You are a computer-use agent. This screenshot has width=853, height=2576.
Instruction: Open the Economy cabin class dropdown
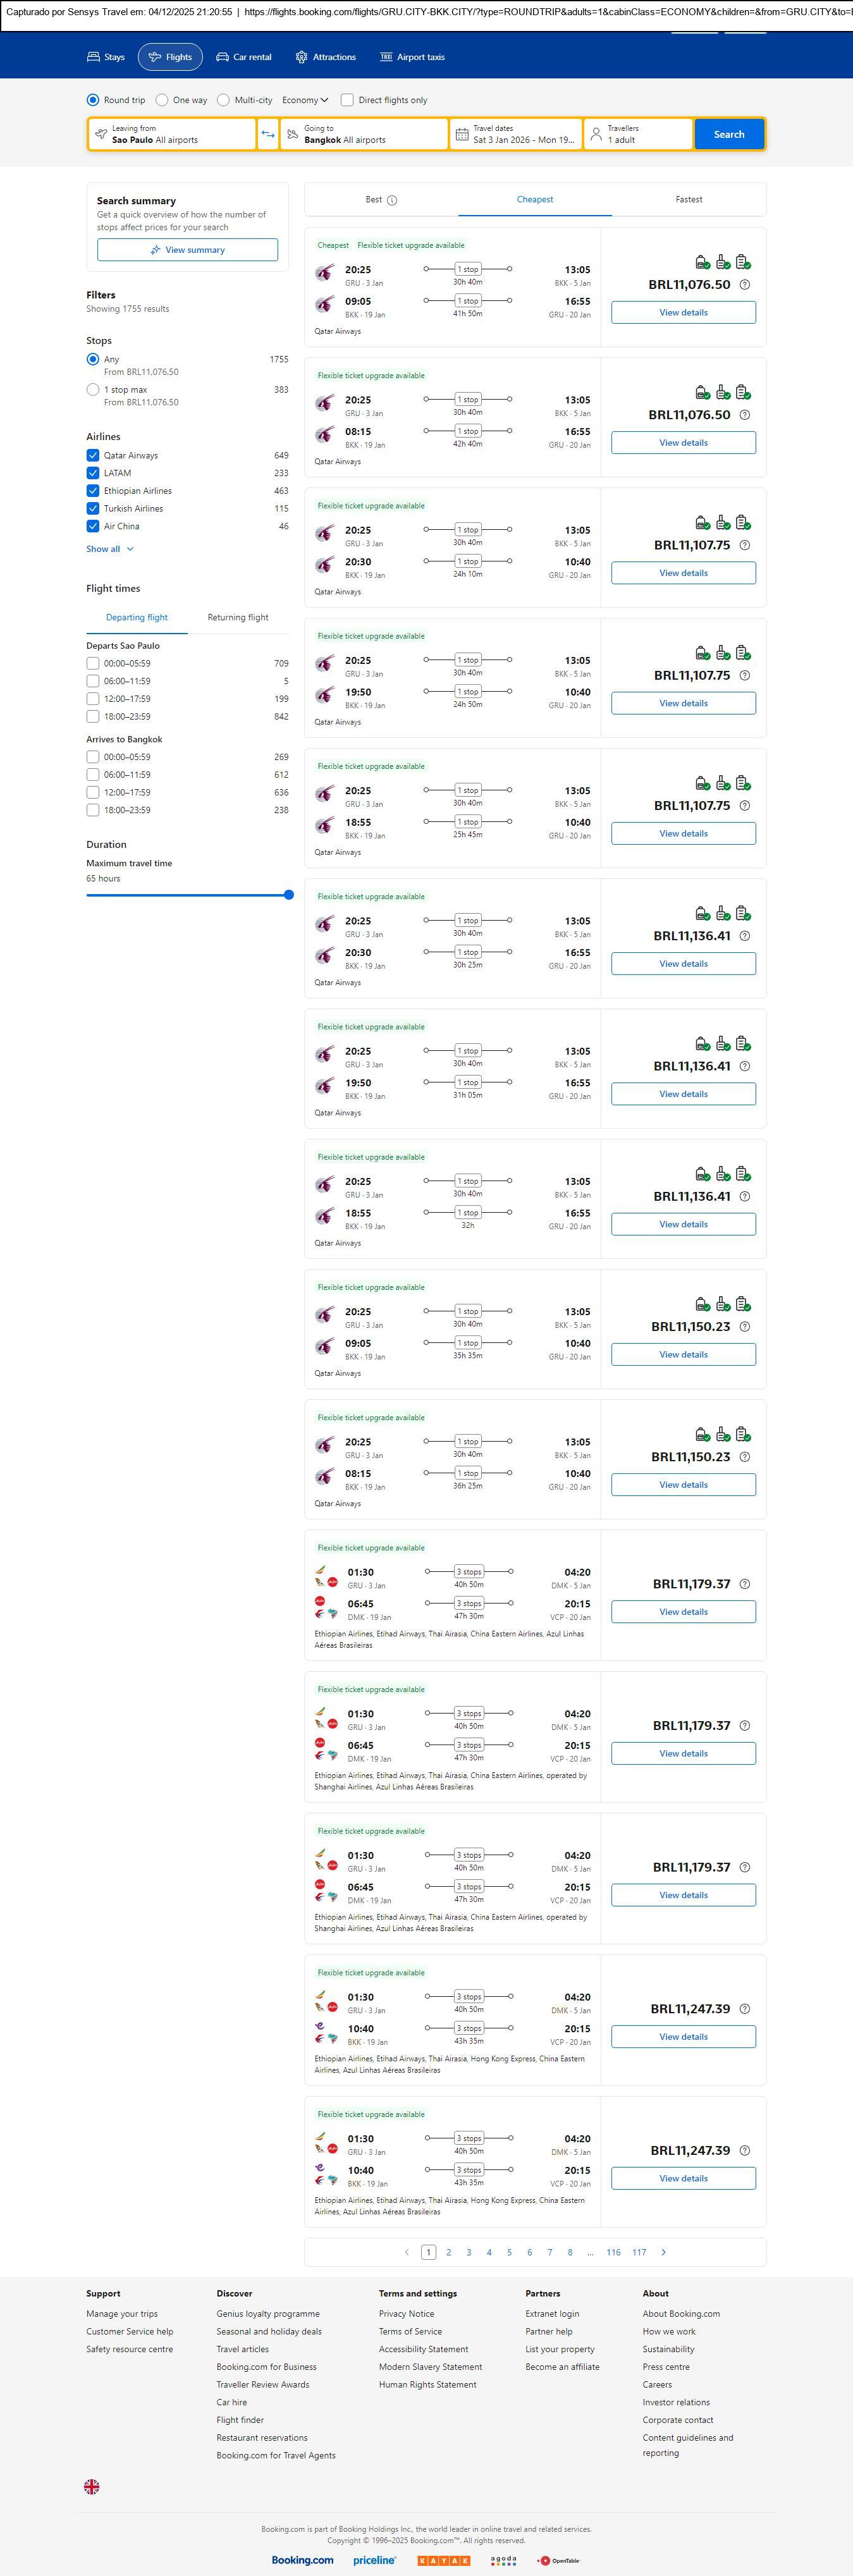tap(305, 100)
